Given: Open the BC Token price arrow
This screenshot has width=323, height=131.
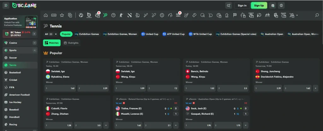Looking at the screenshot, I should tap(34, 34).
